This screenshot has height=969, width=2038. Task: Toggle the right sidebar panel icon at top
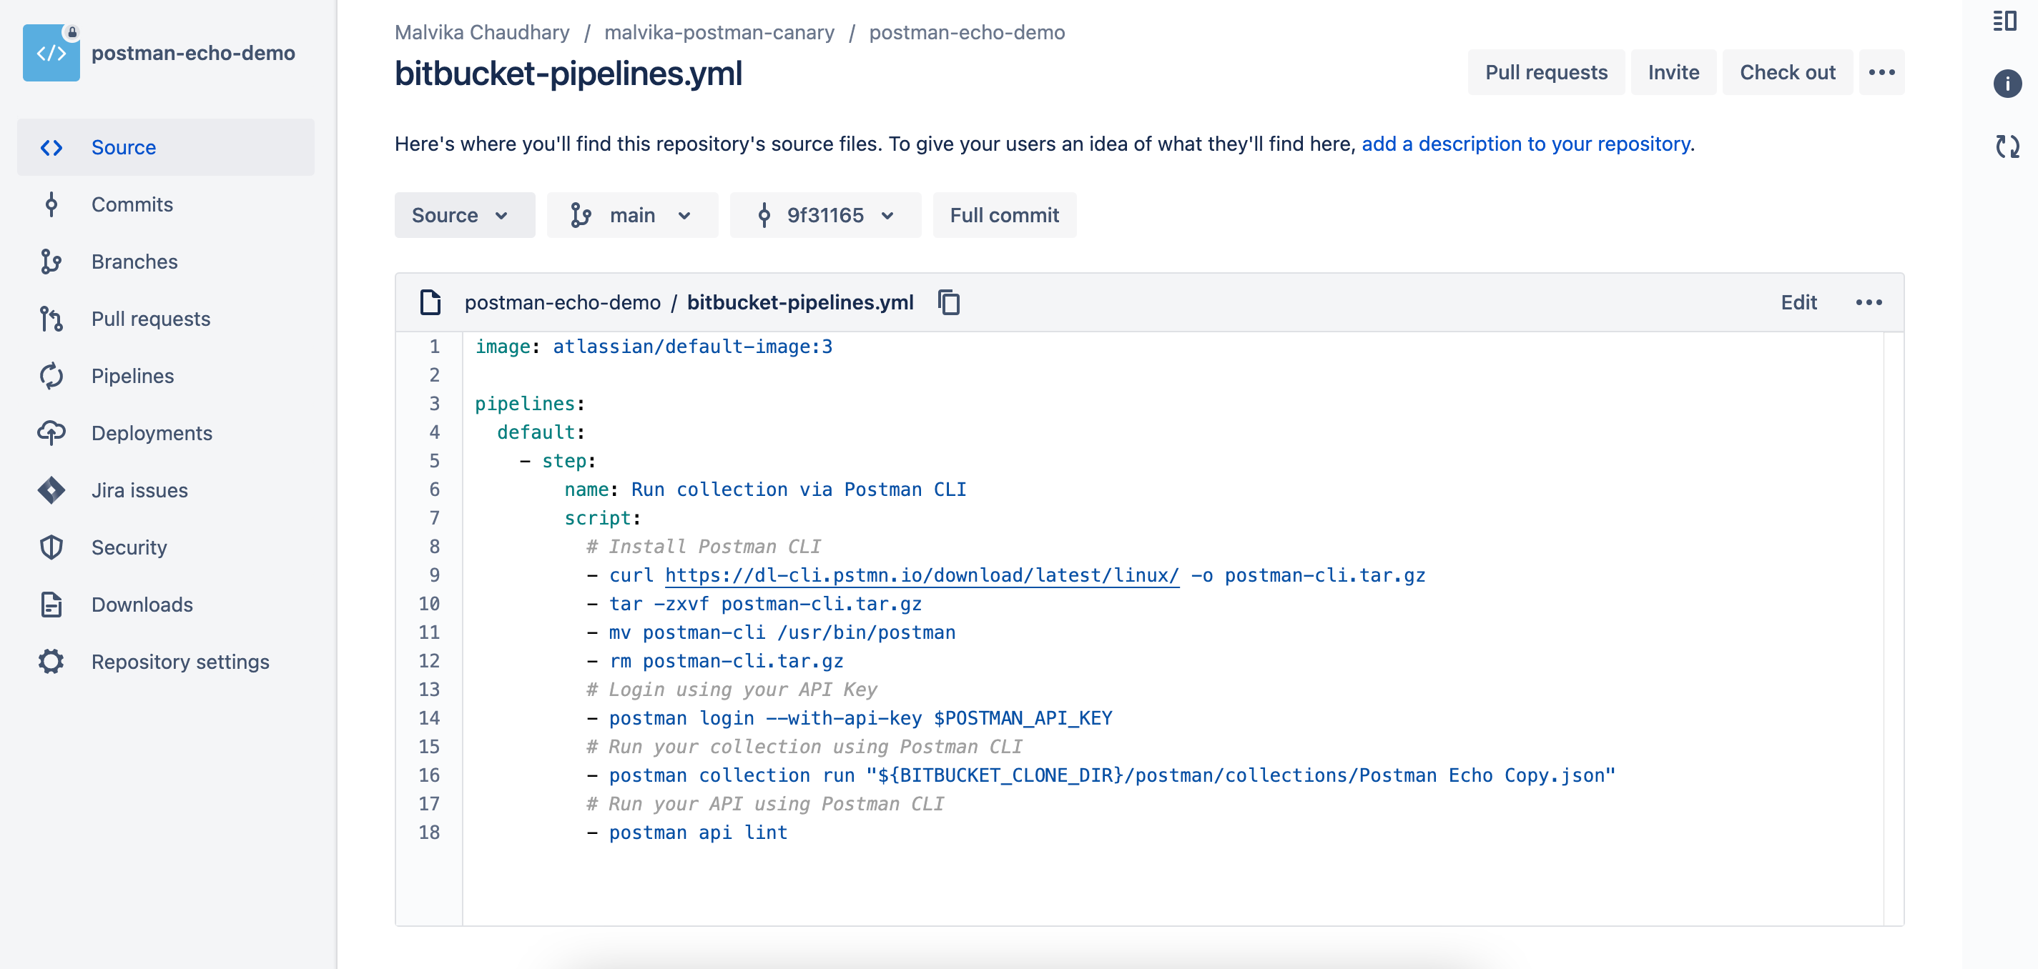tap(2005, 21)
